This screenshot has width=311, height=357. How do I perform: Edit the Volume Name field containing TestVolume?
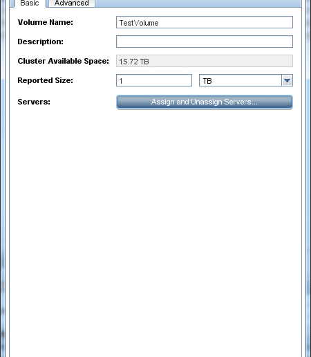[x=205, y=22]
